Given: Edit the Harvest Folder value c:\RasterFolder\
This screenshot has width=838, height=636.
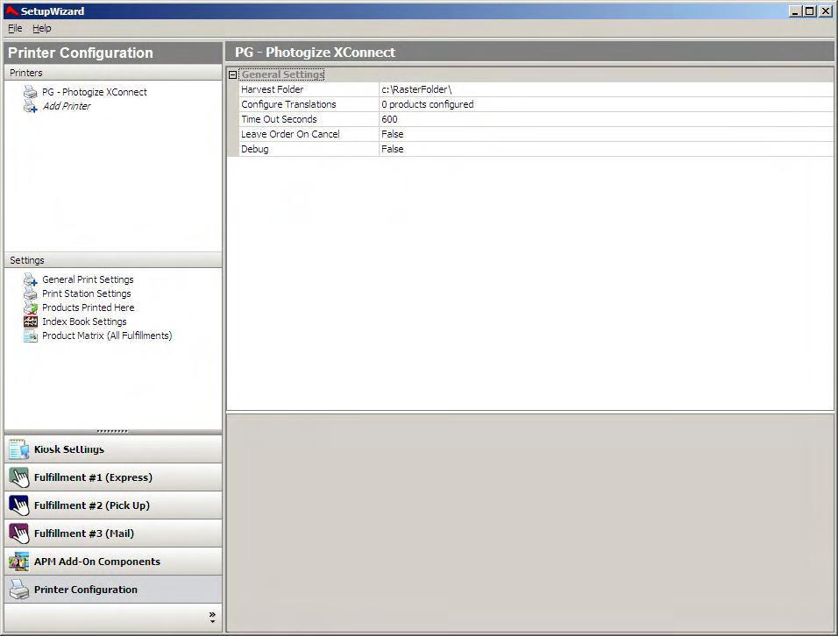Looking at the screenshot, I should tap(606, 89).
